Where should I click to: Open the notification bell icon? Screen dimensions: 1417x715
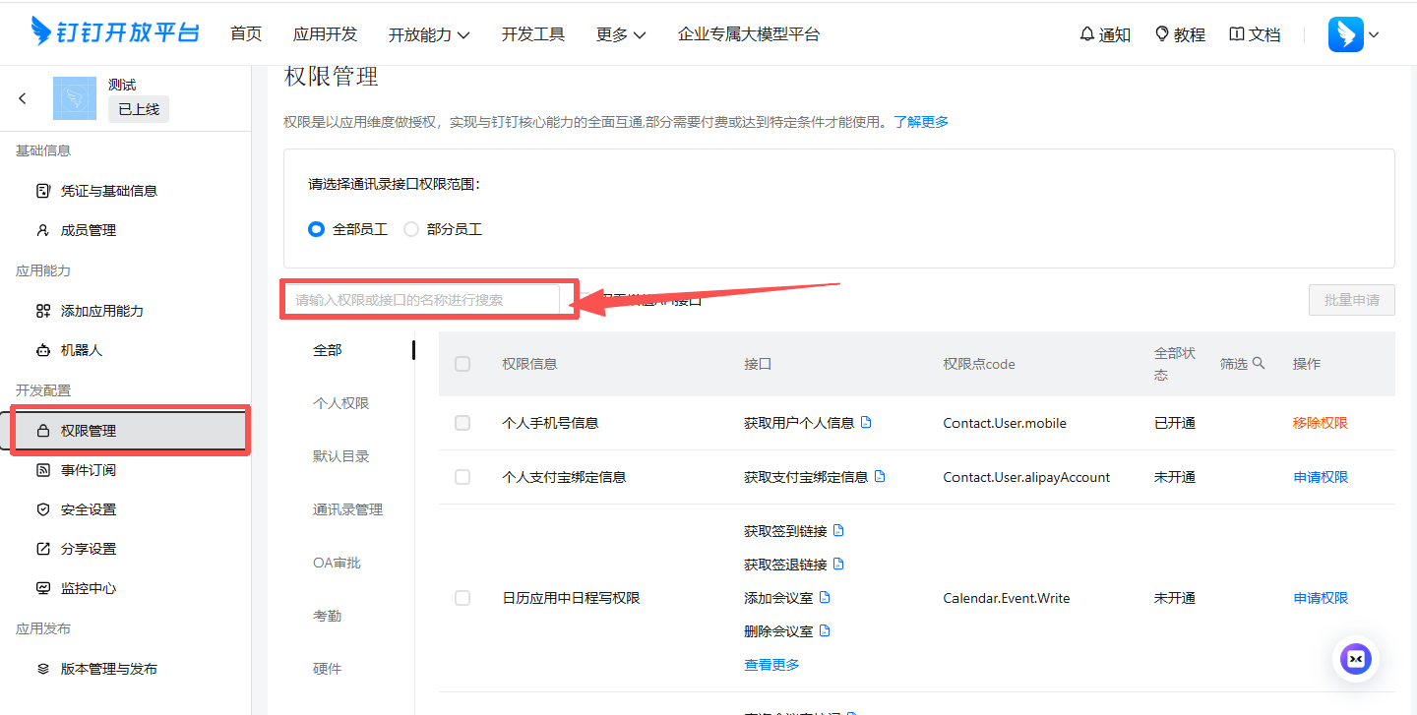(x=1086, y=34)
